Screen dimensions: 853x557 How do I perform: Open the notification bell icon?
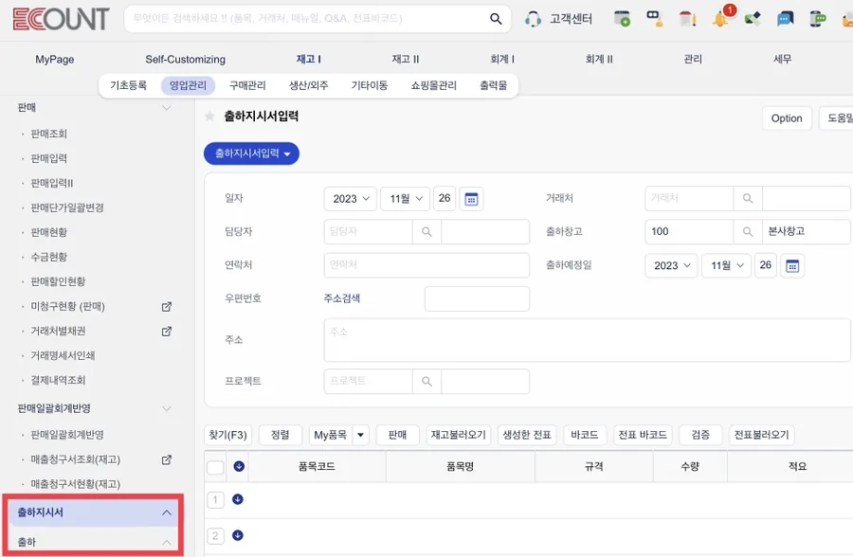(x=720, y=20)
